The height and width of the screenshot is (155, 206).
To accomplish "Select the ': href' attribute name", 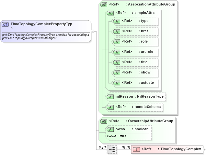I will tap(143, 31).
